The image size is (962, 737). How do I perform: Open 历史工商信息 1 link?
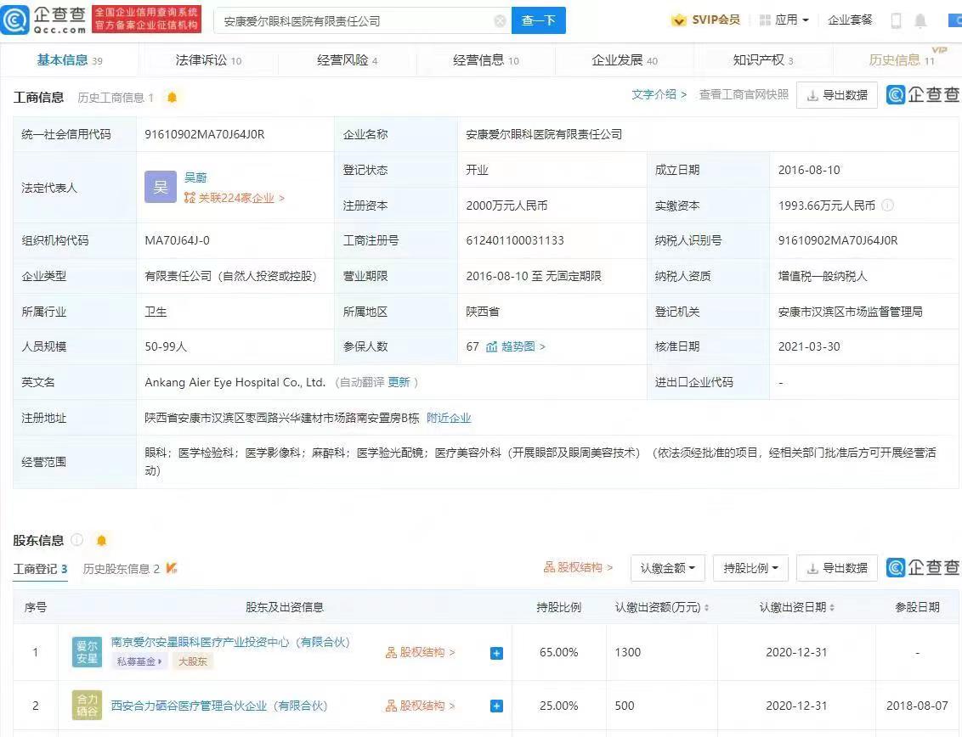click(116, 98)
